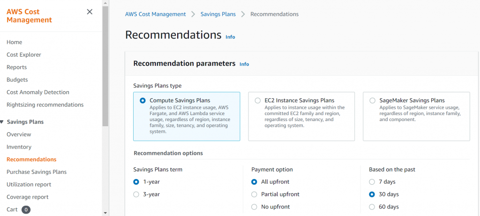
Task: Open Cost Explorer in sidebar
Action: (x=24, y=55)
